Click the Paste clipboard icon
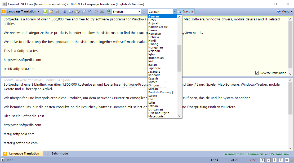The height and width of the screenshot is (163, 294). [x=77, y=11]
